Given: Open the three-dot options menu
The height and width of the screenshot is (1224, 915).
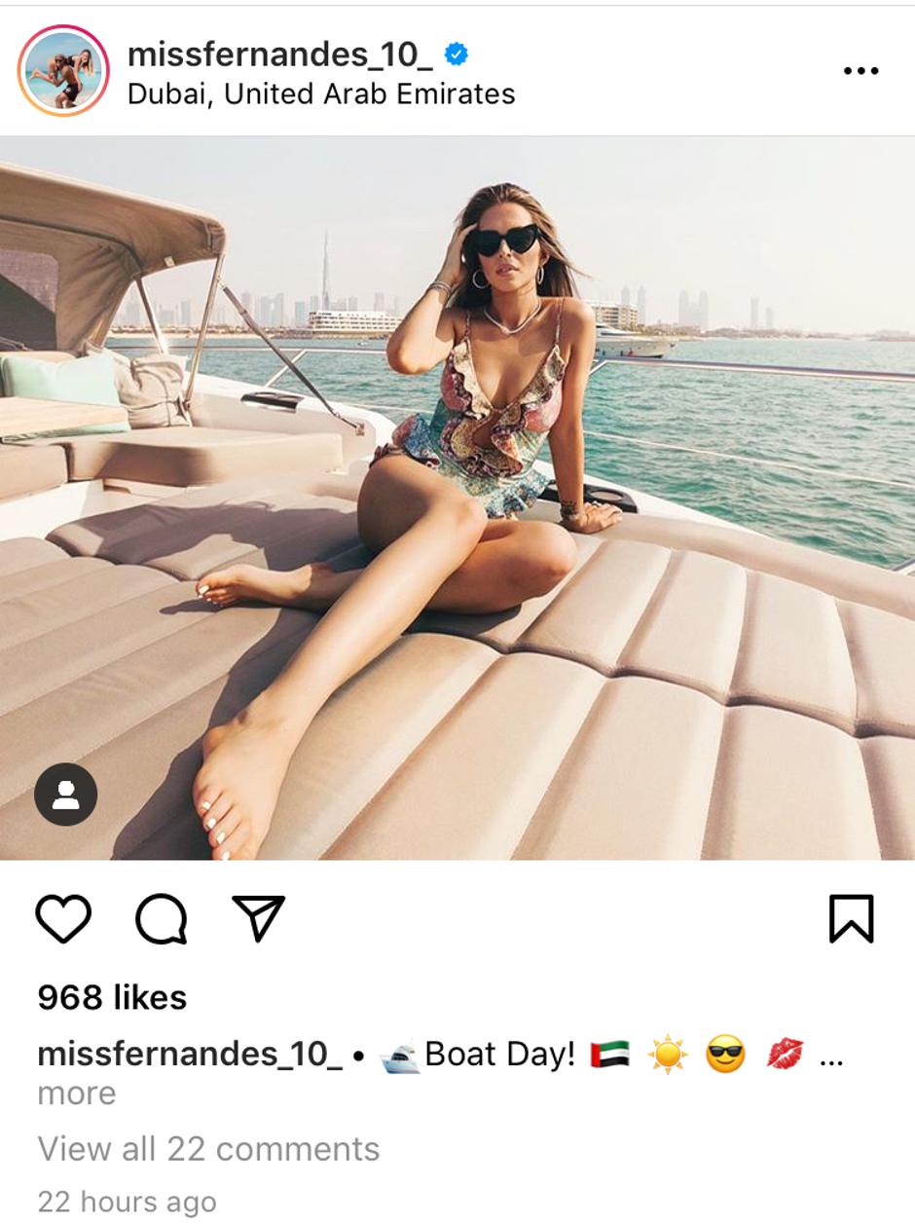Looking at the screenshot, I should click(860, 70).
